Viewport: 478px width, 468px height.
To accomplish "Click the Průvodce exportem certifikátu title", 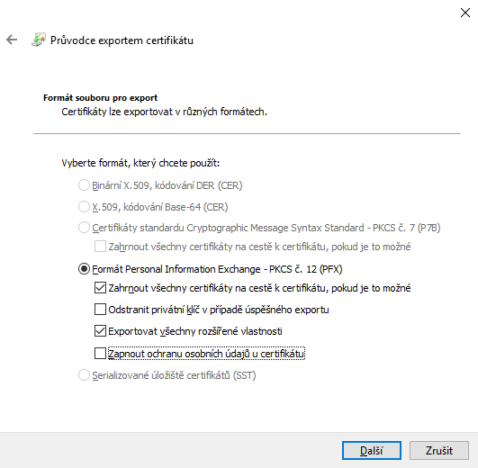I will (122, 40).
